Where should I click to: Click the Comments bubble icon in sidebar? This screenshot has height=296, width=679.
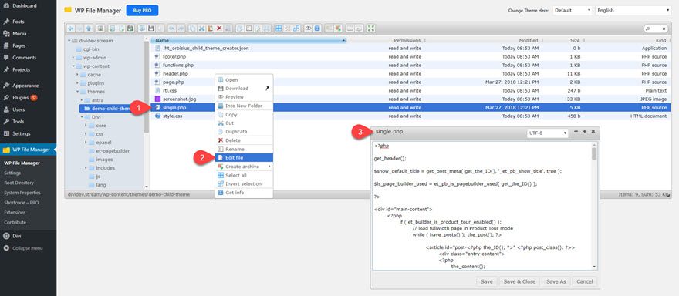[6, 58]
